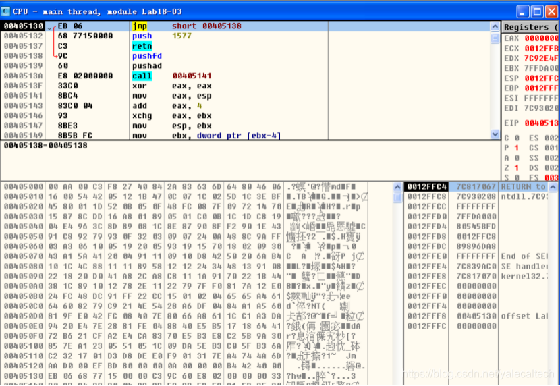The image size is (560, 386).
Task: Select disassembly address 00405130
Action: pos(24,26)
